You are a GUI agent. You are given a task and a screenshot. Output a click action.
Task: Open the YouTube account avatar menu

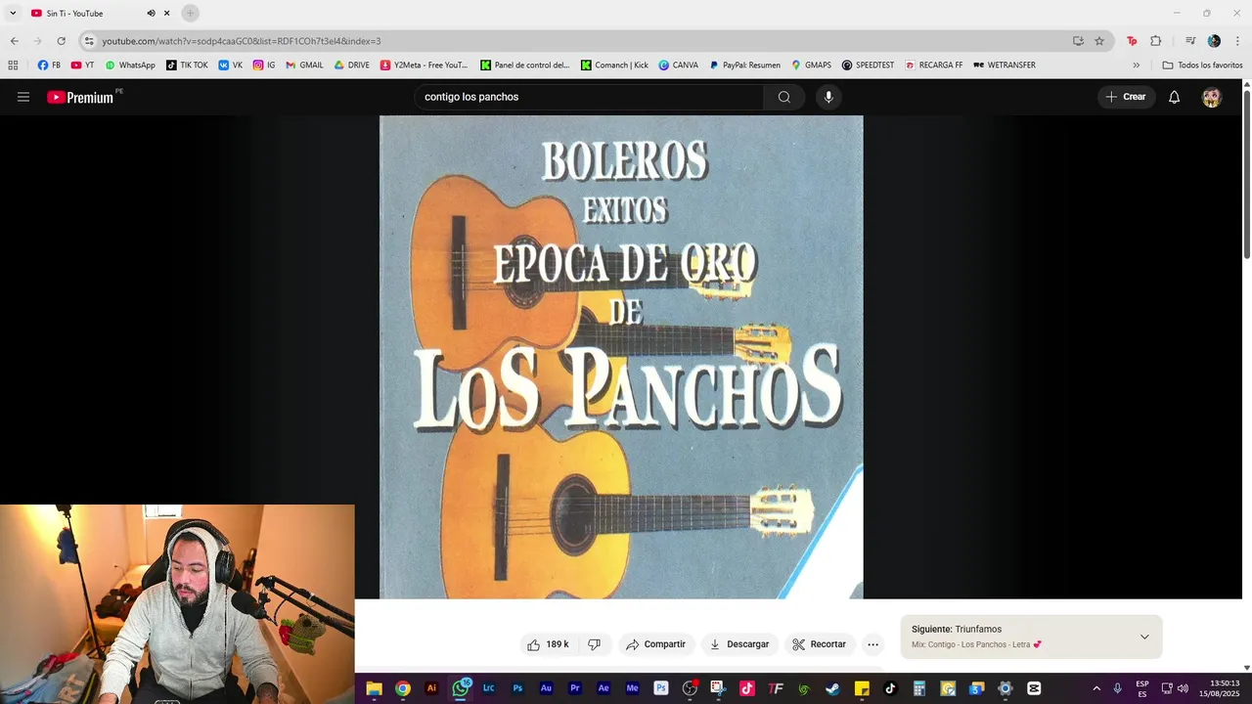(1211, 97)
